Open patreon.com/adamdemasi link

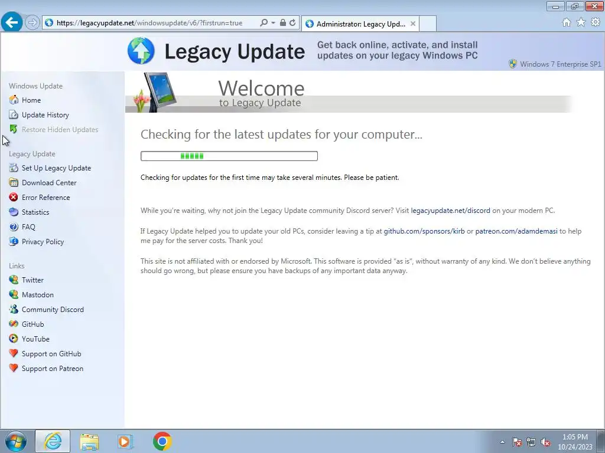pos(516,231)
